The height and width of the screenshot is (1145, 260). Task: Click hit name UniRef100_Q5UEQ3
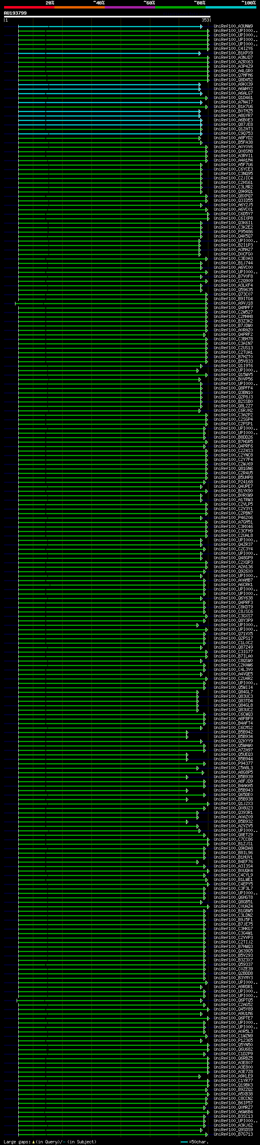point(233,754)
